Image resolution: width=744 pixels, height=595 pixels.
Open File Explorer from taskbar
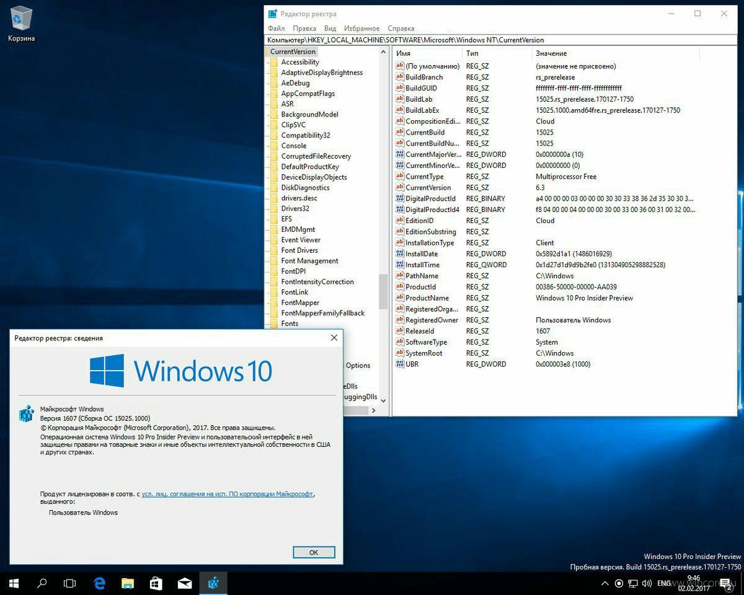[128, 583]
